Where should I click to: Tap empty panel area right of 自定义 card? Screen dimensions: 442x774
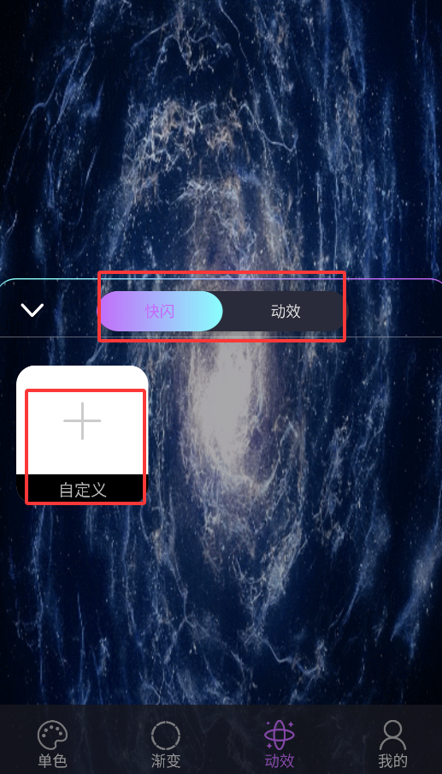pyautogui.click(x=296, y=518)
